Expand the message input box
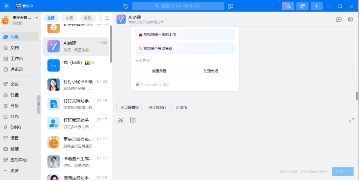Viewport: 361px width, 181px height. (x=351, y=120)
